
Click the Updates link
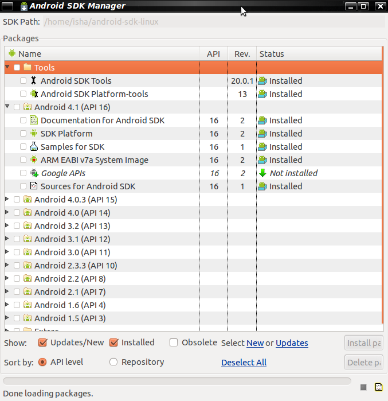coord(292,343)
